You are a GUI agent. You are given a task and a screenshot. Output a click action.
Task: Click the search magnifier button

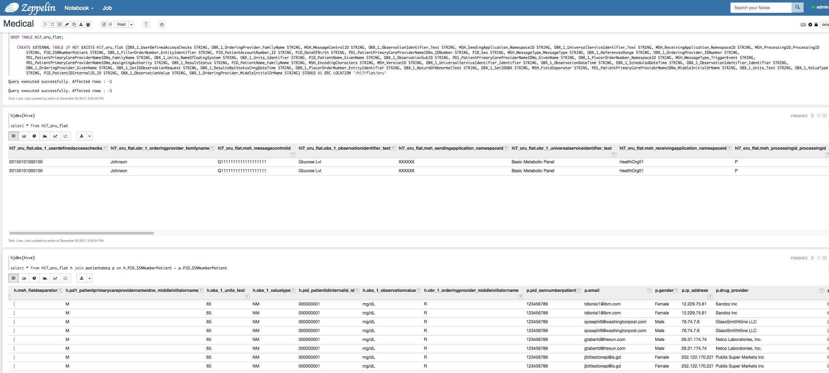[x=797, y=7]
